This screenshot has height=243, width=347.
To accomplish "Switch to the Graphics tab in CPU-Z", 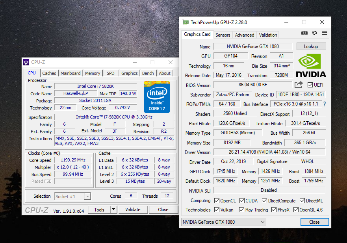I will [x=130, y=73].
